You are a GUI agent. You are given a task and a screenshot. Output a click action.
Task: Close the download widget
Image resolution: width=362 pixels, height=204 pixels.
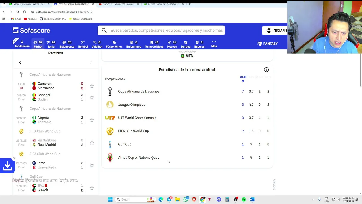pos(14,158)
